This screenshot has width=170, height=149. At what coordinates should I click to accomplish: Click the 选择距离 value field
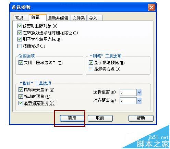[x=128, y=92]
